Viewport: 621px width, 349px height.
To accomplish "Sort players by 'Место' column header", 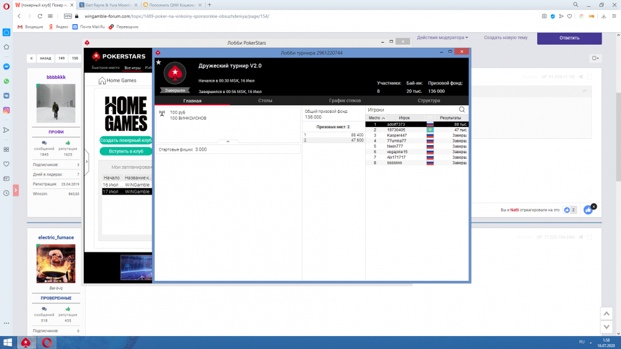I will click(x=376, y=117).
